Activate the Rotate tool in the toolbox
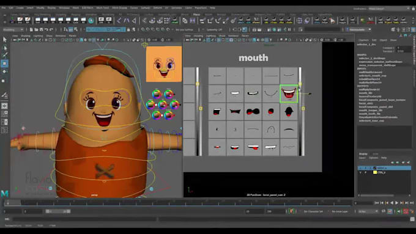The image size is (416, 234). [4, 71]
